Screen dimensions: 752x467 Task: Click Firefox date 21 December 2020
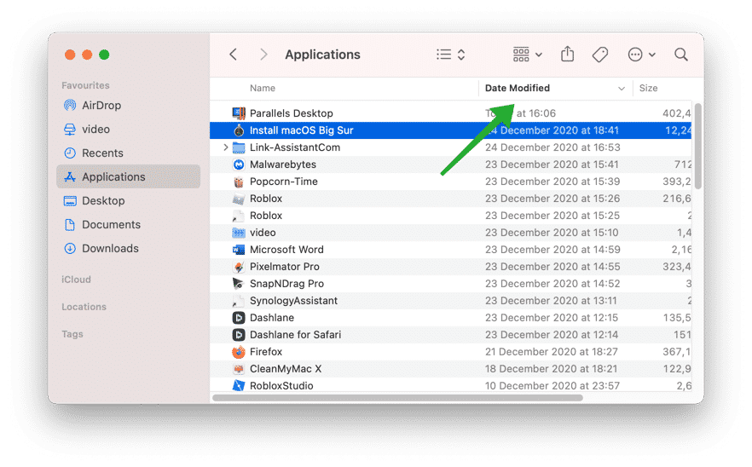[x=551, y=352]
